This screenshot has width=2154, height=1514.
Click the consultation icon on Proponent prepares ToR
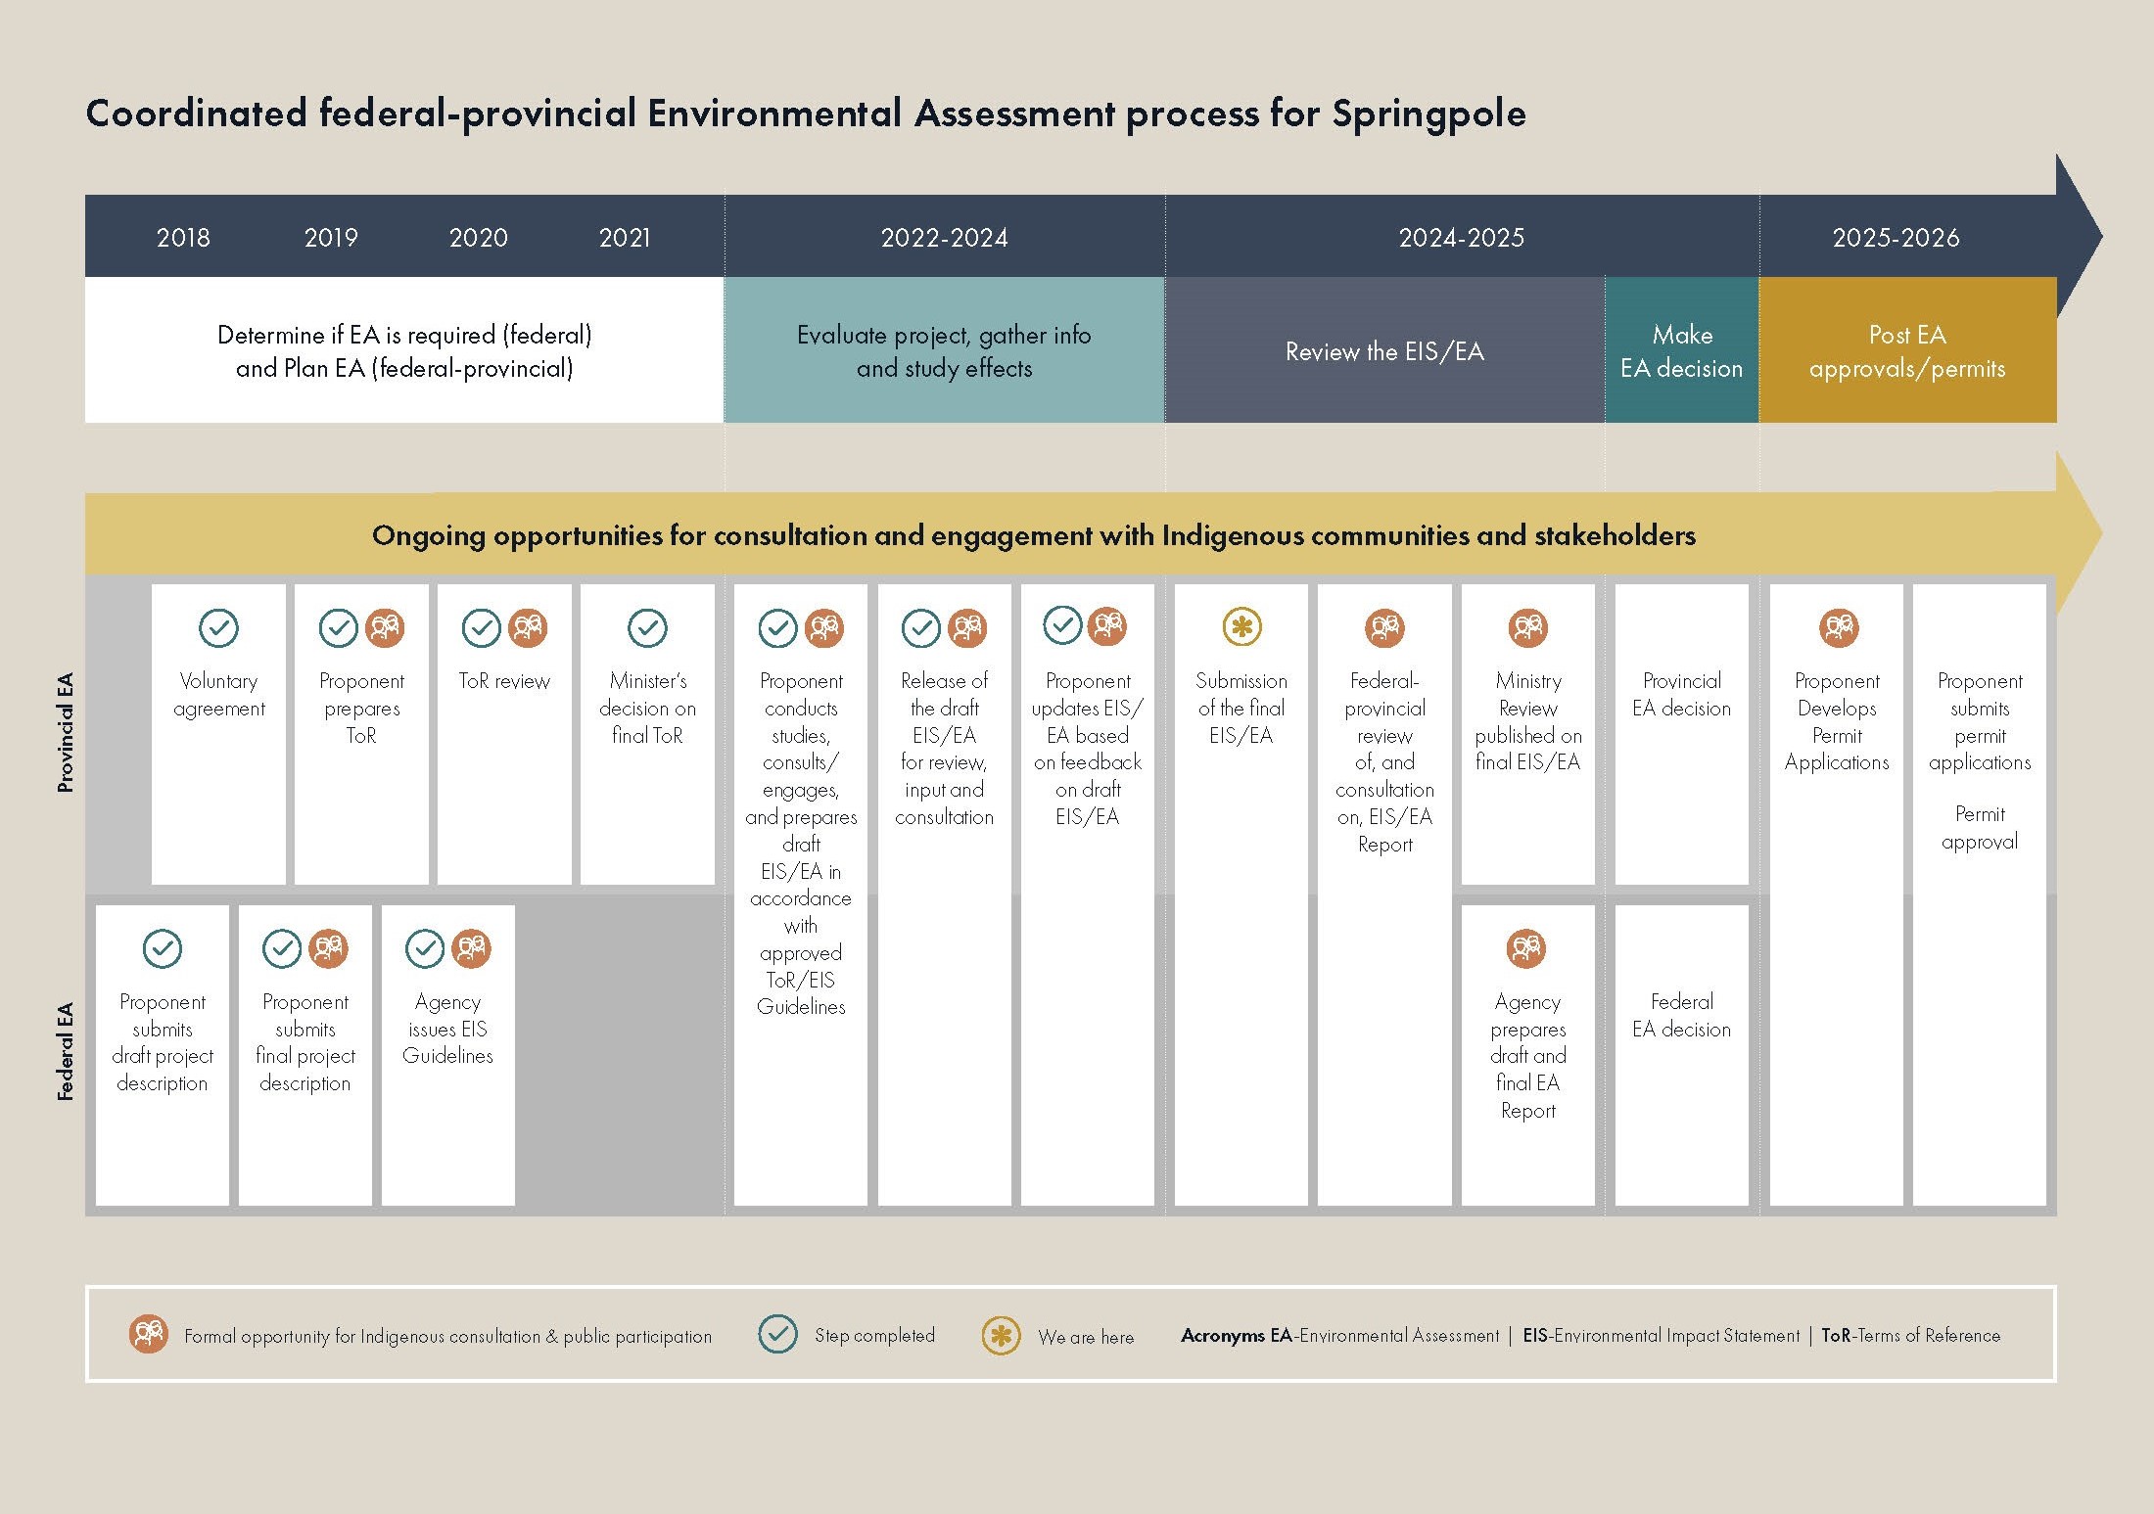point(387,629)
